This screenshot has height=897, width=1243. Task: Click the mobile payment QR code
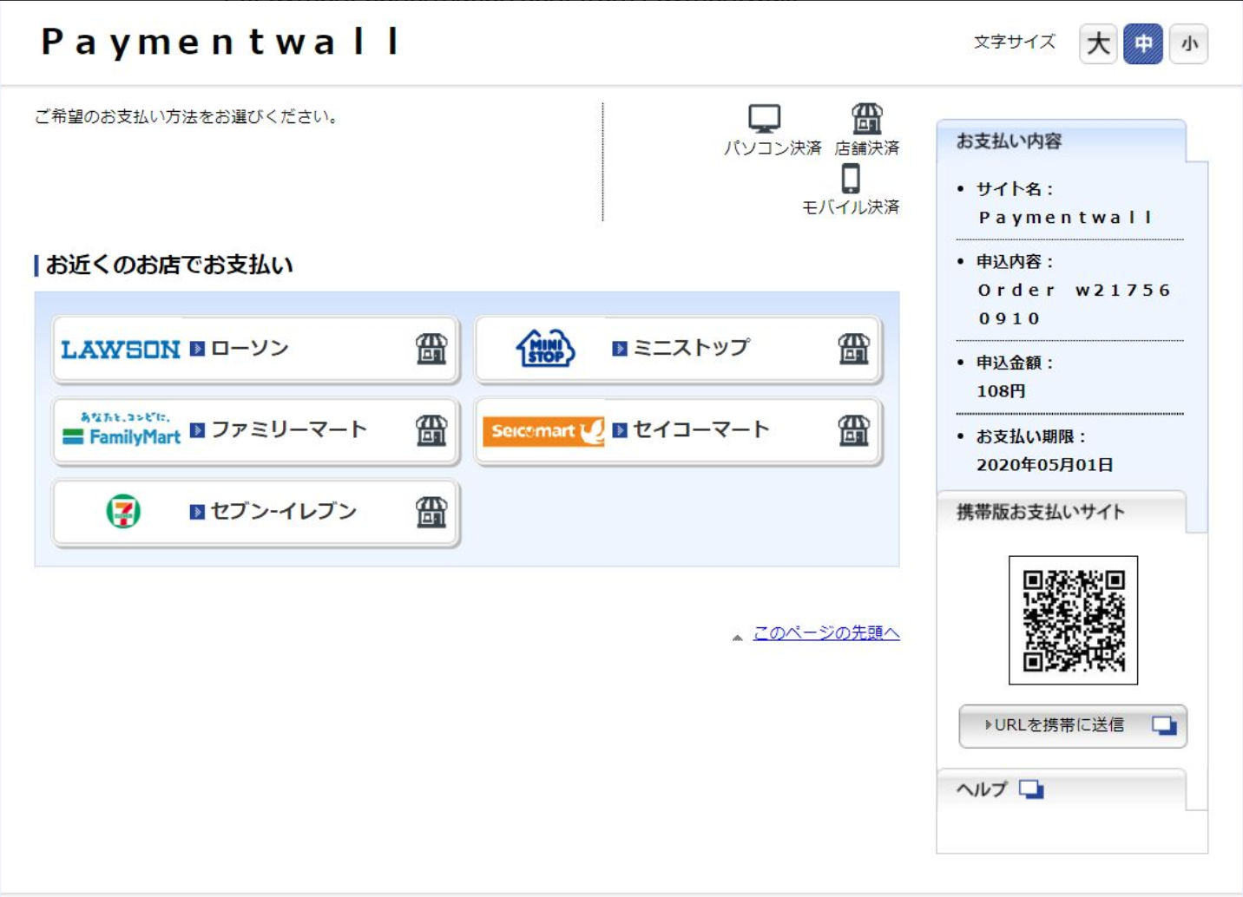1073,620
